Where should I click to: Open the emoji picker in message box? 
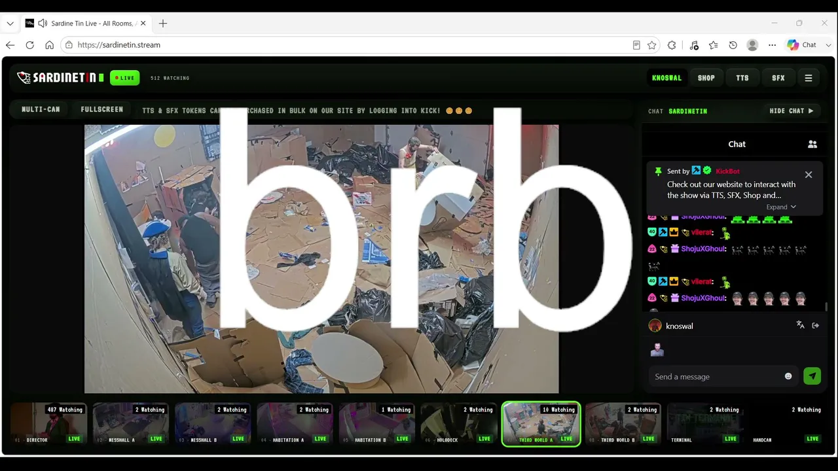coord(788,376)
